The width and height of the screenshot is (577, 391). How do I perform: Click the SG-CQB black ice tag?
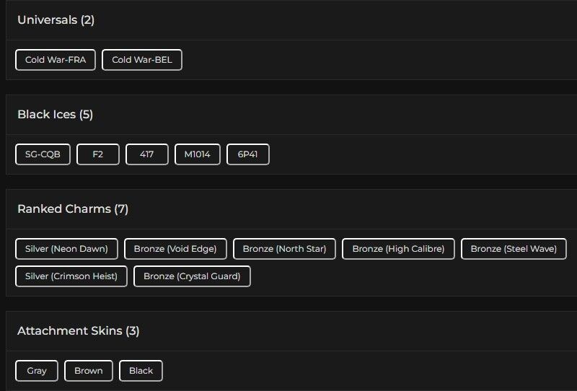point(43,154)
